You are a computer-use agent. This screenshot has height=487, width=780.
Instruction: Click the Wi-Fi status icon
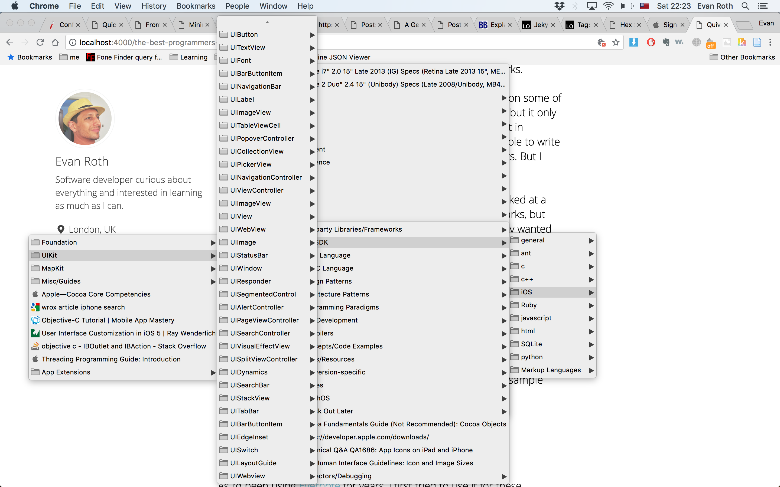(x=608, y=6)
